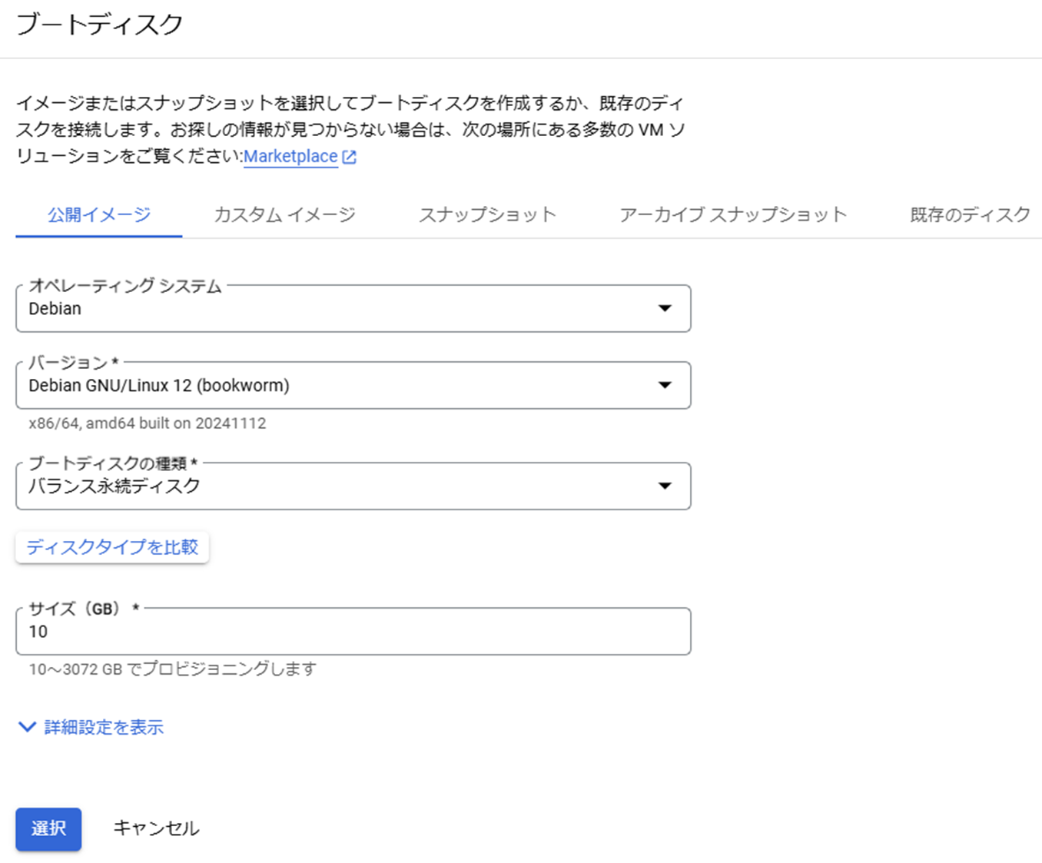Open the オペレーティング システム Debian dropdown

coord(353,308)
